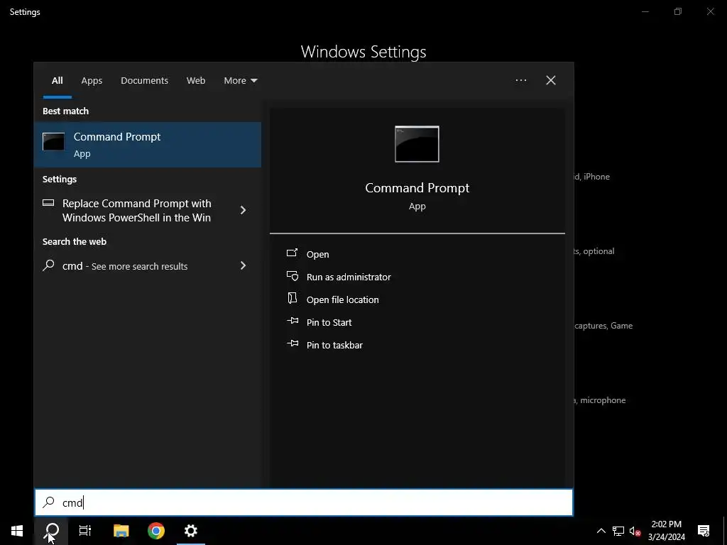The height and width of the screenshot is (545, 727).
Task: Expand arrow for Replace Command Prompt setting
Action: click(x=243, y=210)
